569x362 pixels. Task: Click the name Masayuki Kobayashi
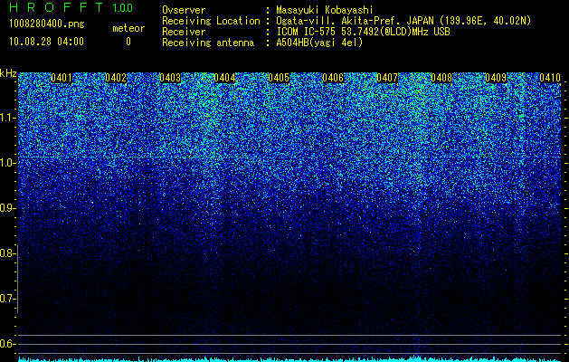325,10
